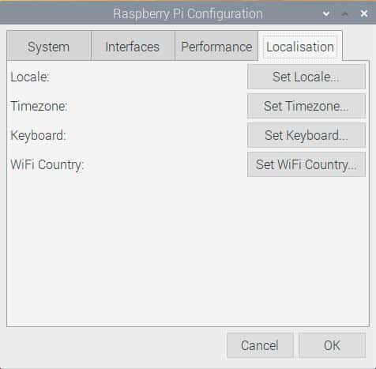This screenshot has width=376, height=369.
Task: Click the WiFi Country label text
Action: point(47,165)
